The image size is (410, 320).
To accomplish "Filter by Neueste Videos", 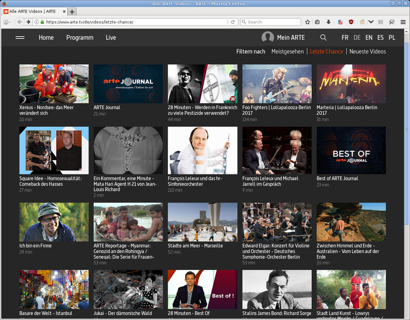I will coord(367,51).
